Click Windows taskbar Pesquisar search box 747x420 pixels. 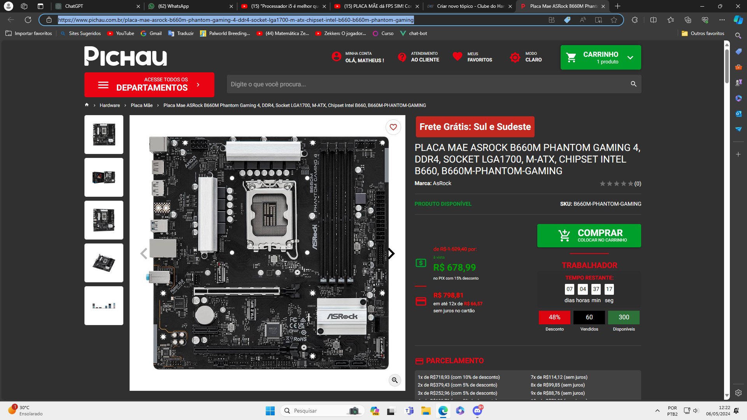click(x=322, y=411)
